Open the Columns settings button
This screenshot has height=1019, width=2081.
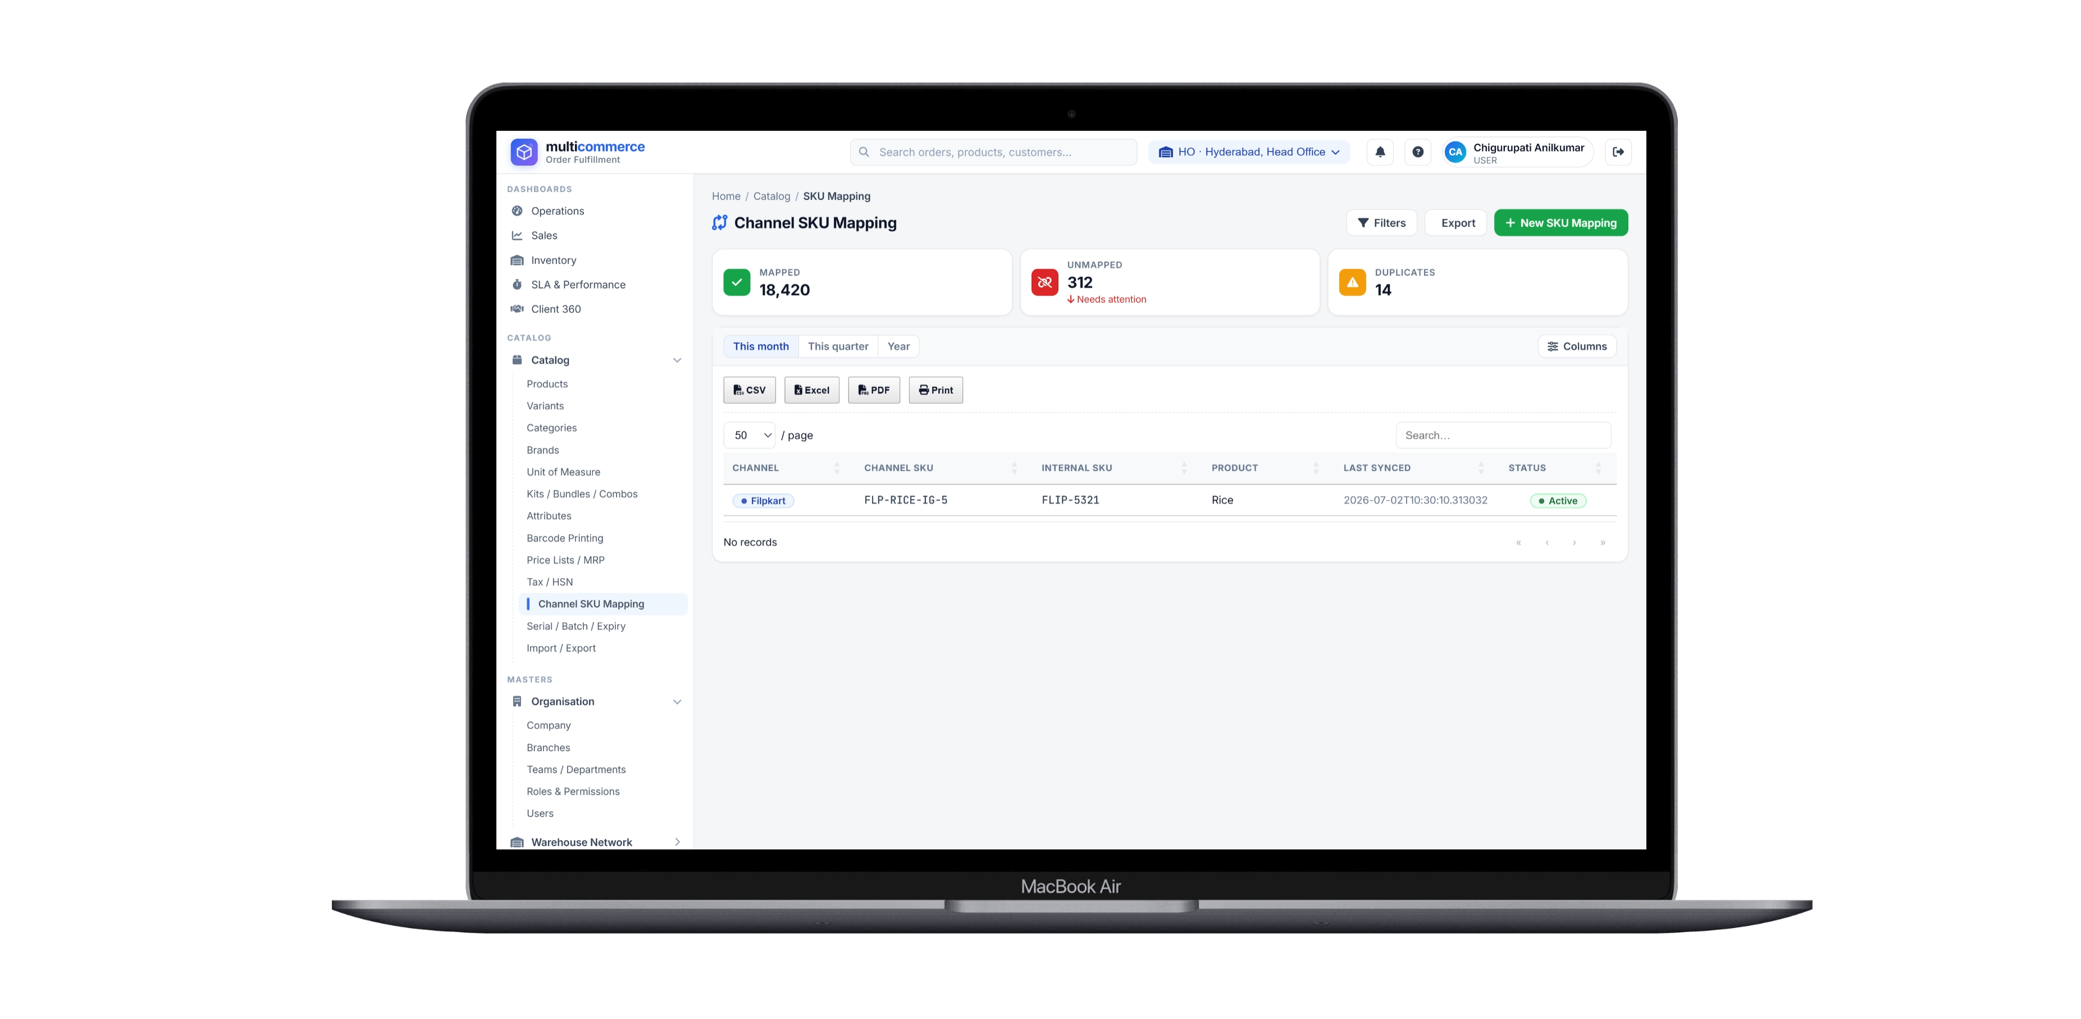point(1577,346)
